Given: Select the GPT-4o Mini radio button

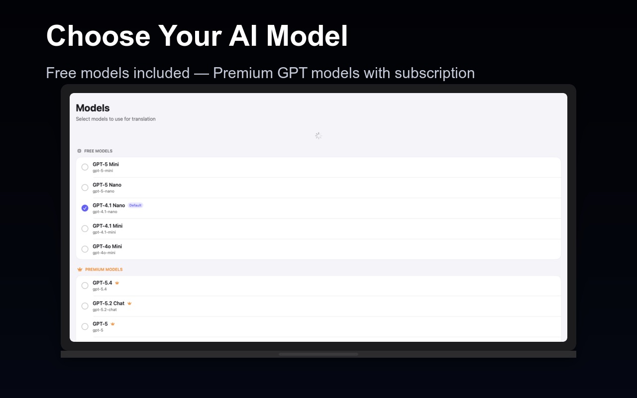Looking at the screenshot, I should click(85, 249).
